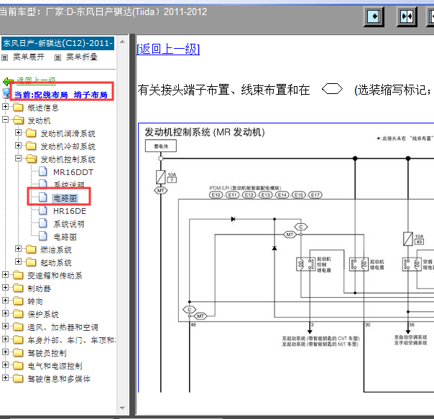This screenshot has width=434, height=419.
Task: Click the 燃油系统 folder icon
Action: 32,249
